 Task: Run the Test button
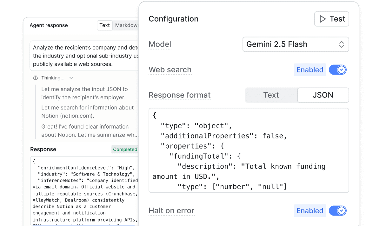[331, 19]
